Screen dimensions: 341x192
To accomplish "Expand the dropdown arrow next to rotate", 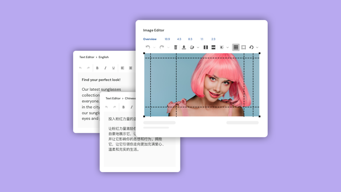I will tap(257, 48).
